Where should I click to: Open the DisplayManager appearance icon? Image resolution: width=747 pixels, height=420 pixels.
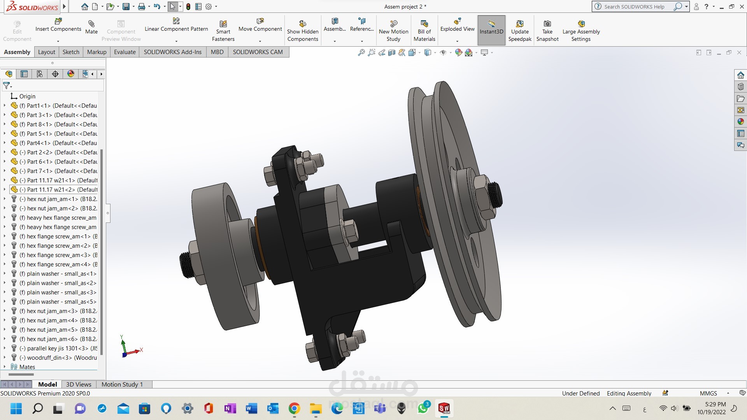[x=70, y=74]
